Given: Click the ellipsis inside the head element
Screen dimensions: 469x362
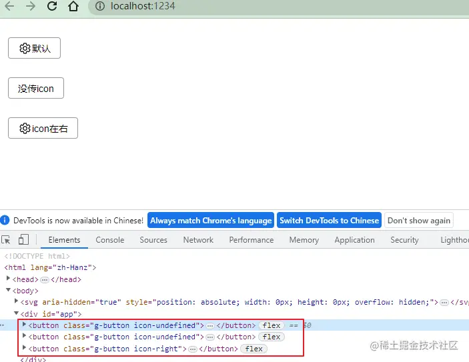Looking at the screenshot, I should coord(45,280).
